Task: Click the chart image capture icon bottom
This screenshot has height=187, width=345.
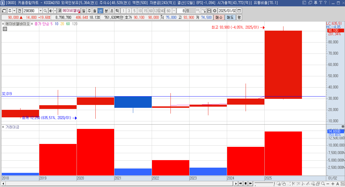Action: [318, 184]
